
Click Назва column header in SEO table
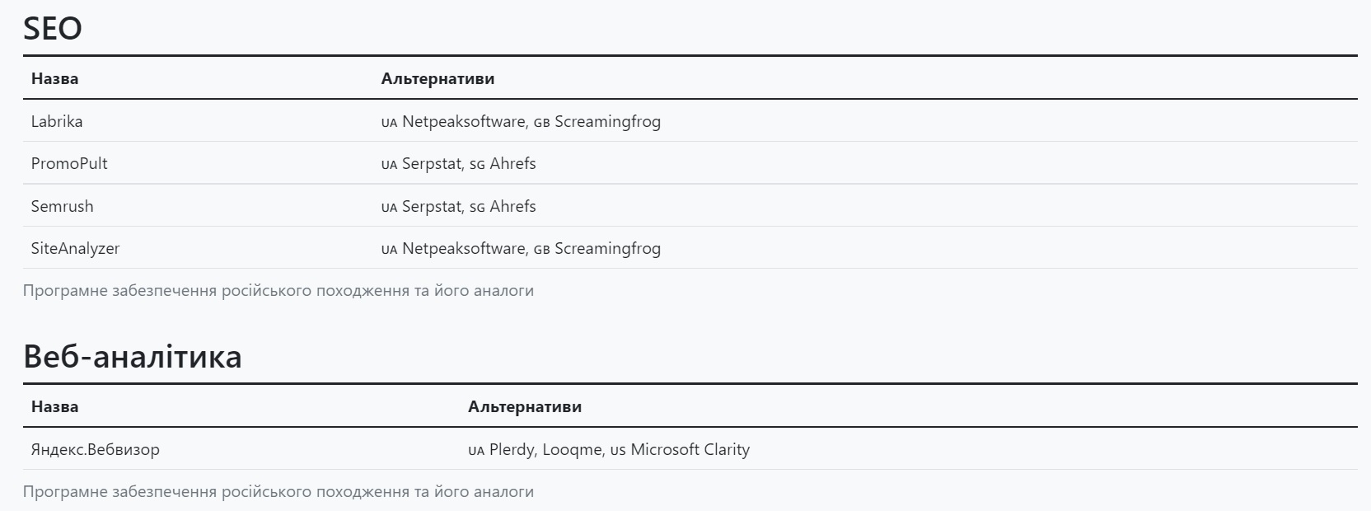coord(55,79)
